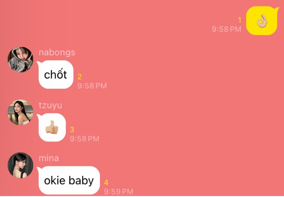Open mina's profile picture
The image size is (284, 197).
tap(21, 165)
